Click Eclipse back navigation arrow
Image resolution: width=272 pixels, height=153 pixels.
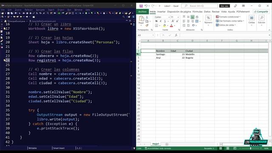pos(21,17)
